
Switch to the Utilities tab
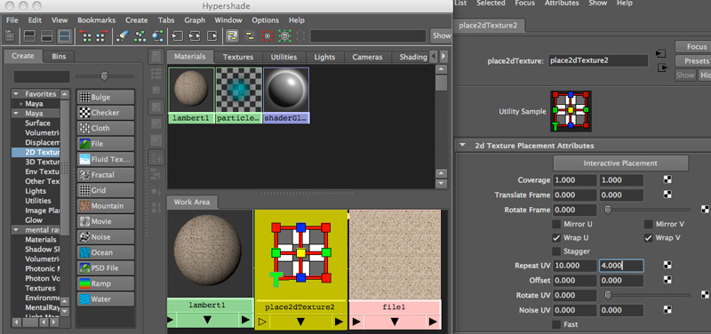284,57
